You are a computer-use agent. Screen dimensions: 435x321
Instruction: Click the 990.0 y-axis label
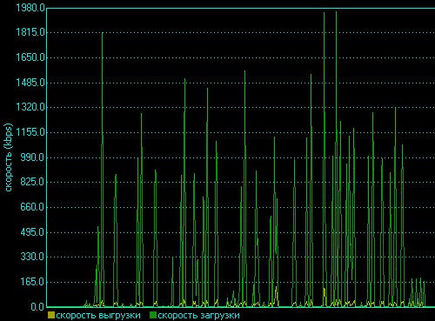(x=32, y=157)
